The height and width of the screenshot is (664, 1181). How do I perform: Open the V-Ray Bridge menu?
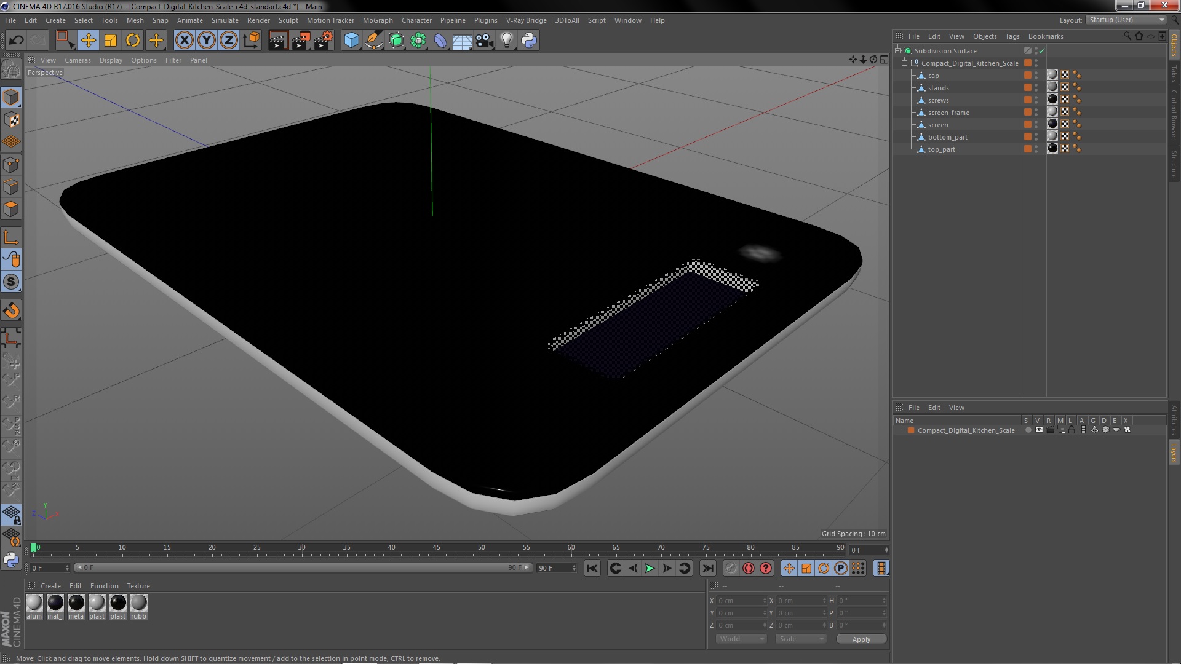pyautogui.click(x=527, y=20)
